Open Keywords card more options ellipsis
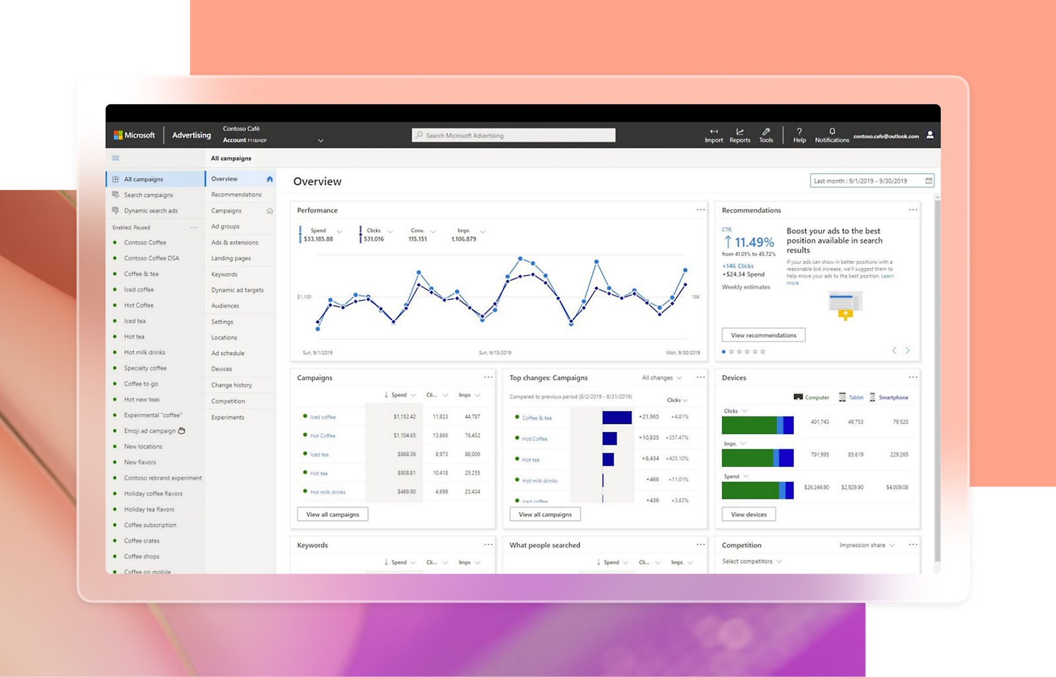This screenshot has height=677, width=1056. click(x=488, y=545)
